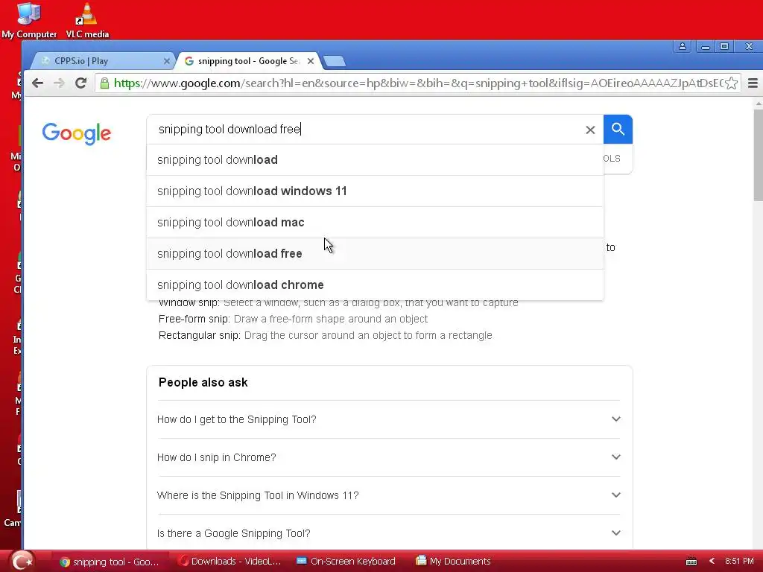763x572 pixels.
Task: Expand hidden tray icons arrow
Action: click(712, 561)
